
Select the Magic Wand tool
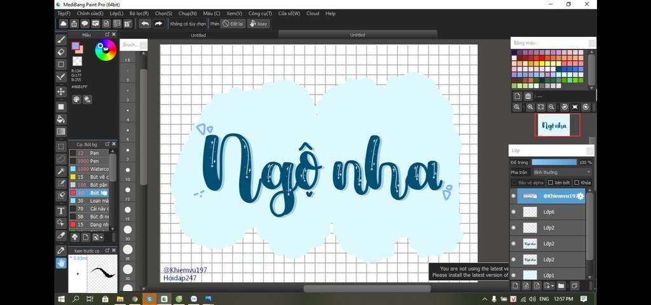61,171
